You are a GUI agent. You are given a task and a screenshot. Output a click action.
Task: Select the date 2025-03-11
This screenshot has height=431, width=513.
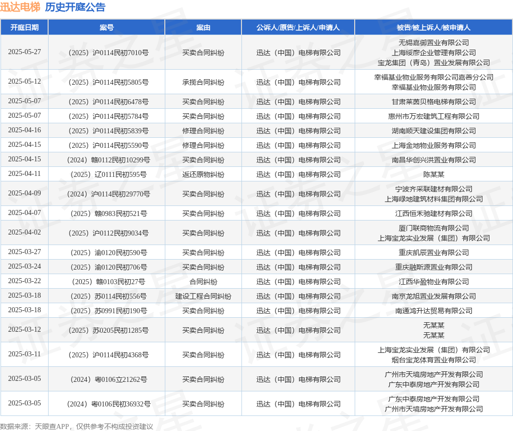25,354
